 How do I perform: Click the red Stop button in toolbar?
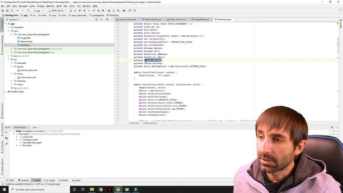(103, 11)
